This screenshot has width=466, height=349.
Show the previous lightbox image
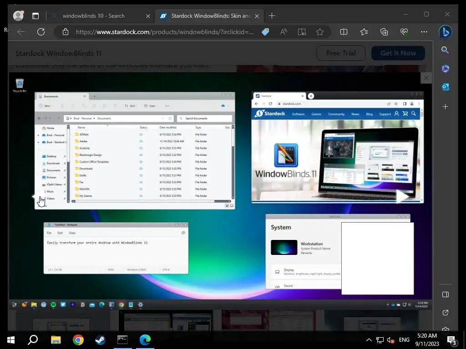[x=38, y=196]
